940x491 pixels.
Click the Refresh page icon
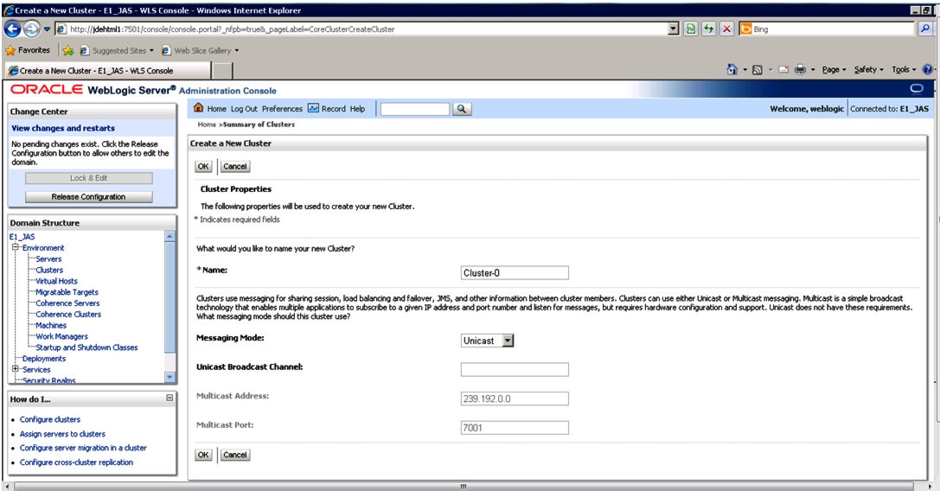pos(708,29)
